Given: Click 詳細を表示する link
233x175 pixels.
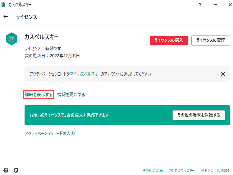Looking at the screenshot, I should point(39,95).
